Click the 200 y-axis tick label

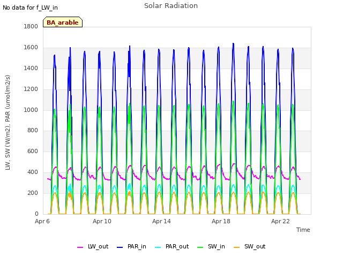click(x=33, y=193)
